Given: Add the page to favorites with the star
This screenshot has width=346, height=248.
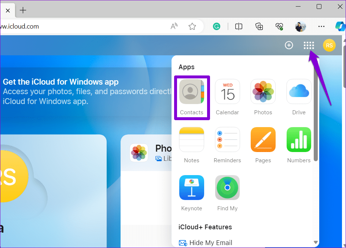Looking at the screenshot, I should 192,26.
